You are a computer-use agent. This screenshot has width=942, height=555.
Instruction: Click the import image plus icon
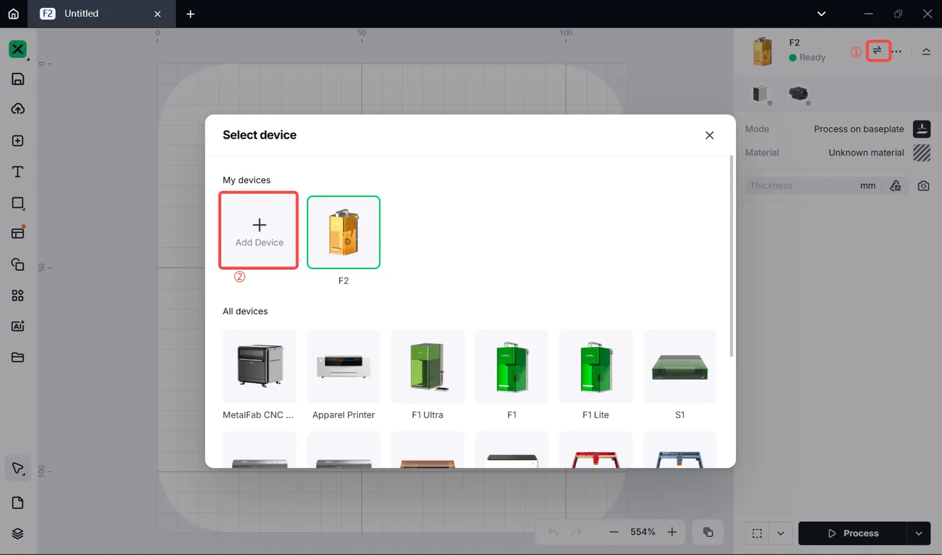point(18,141)
